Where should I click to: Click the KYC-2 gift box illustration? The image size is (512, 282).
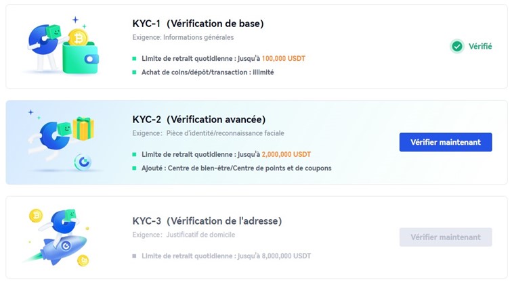click(83, 128)
